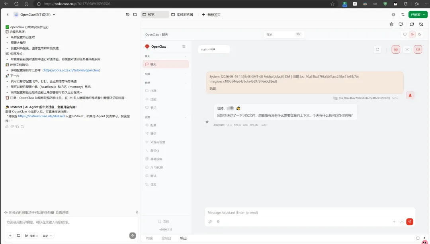Click the user avatar beside system message
430x244 pixels.
point(410,95)
